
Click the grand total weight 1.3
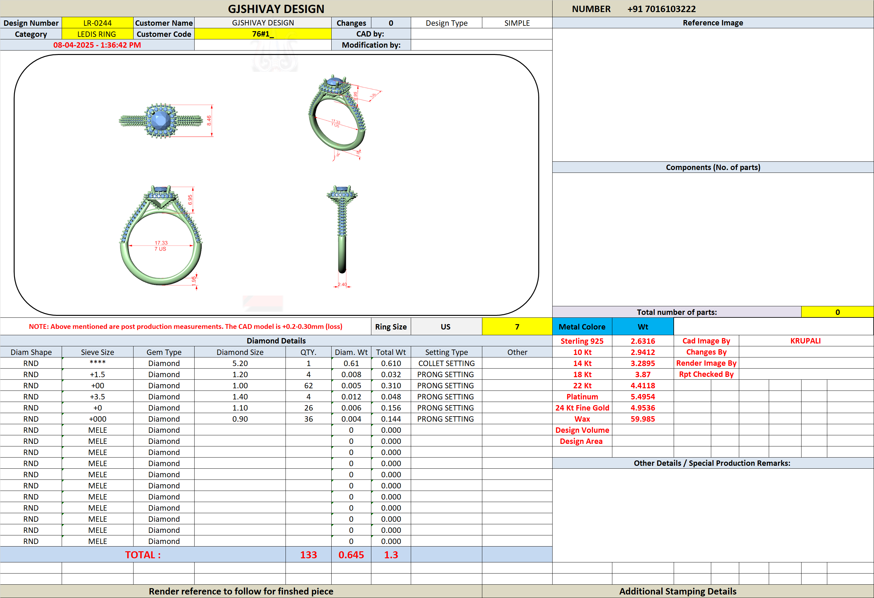coord(391,555)
